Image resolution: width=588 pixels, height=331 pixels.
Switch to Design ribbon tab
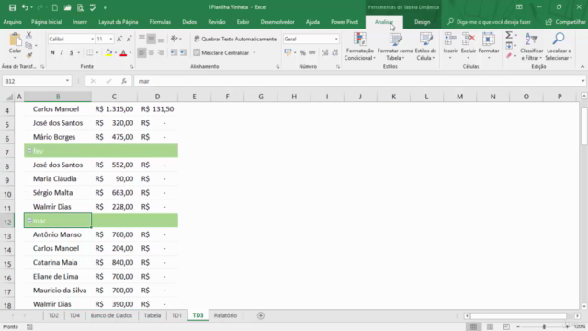click(423, 22)
